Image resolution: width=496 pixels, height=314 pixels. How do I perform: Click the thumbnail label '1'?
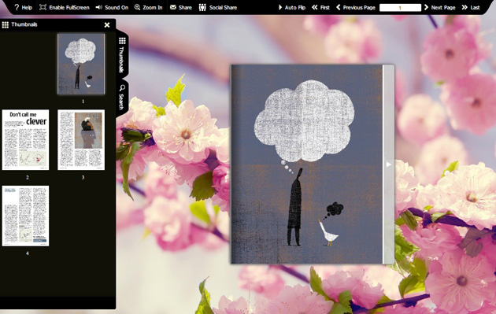tap(83, 102)
